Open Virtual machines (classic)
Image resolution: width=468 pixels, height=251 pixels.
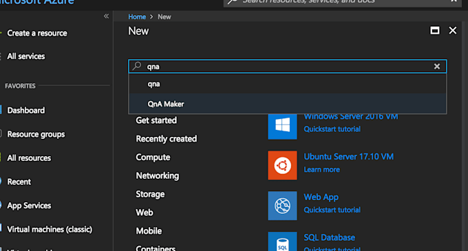click(x=50, y=229)
